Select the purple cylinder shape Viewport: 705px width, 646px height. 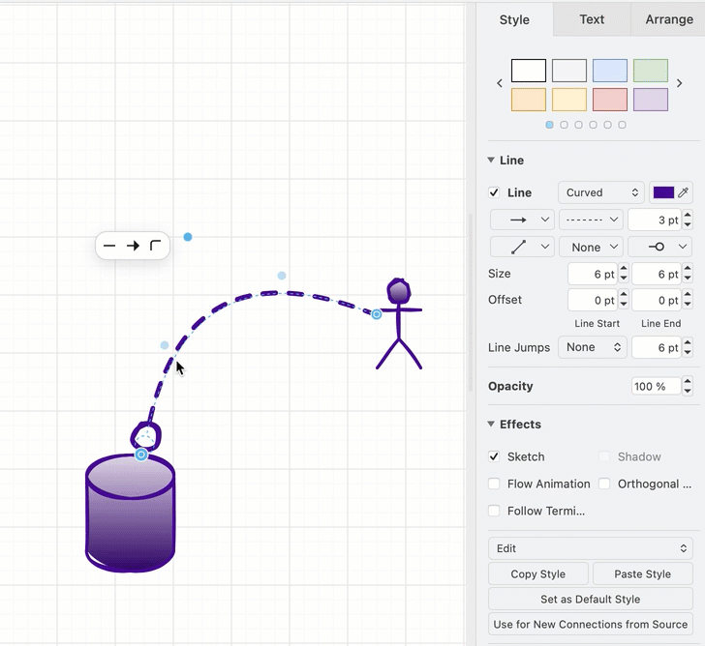(x=131, y=514)
